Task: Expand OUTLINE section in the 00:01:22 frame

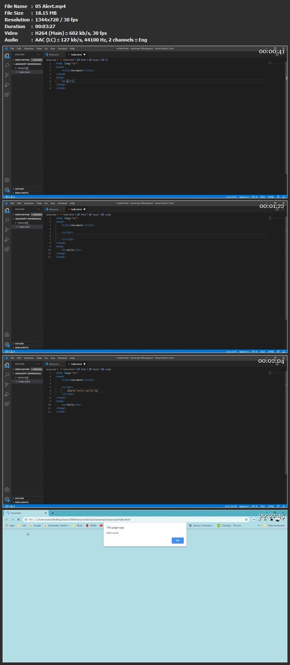Action: click(x=27, y=343)
